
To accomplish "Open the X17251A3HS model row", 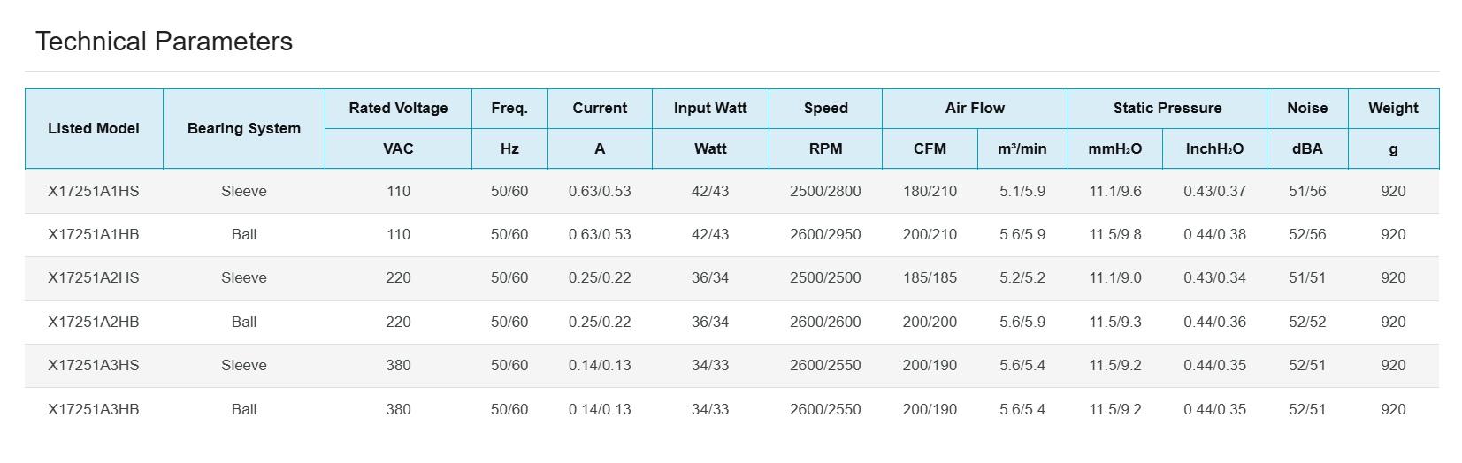I will (x=94, y=365).
